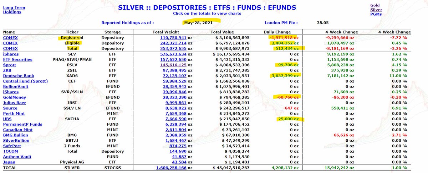View chart for Anthem Vault weight 41,887

click(x=179, y=157)
